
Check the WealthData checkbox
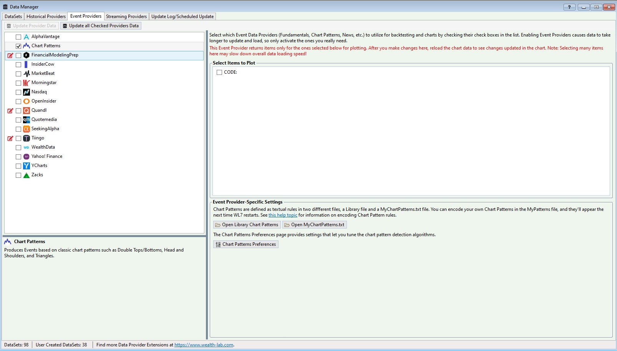18,147
